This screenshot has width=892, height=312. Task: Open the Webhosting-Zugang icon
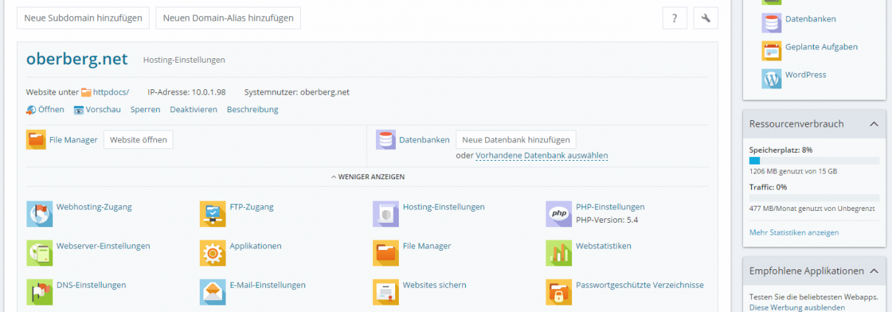pyautogui.click(x=39, y=213)
